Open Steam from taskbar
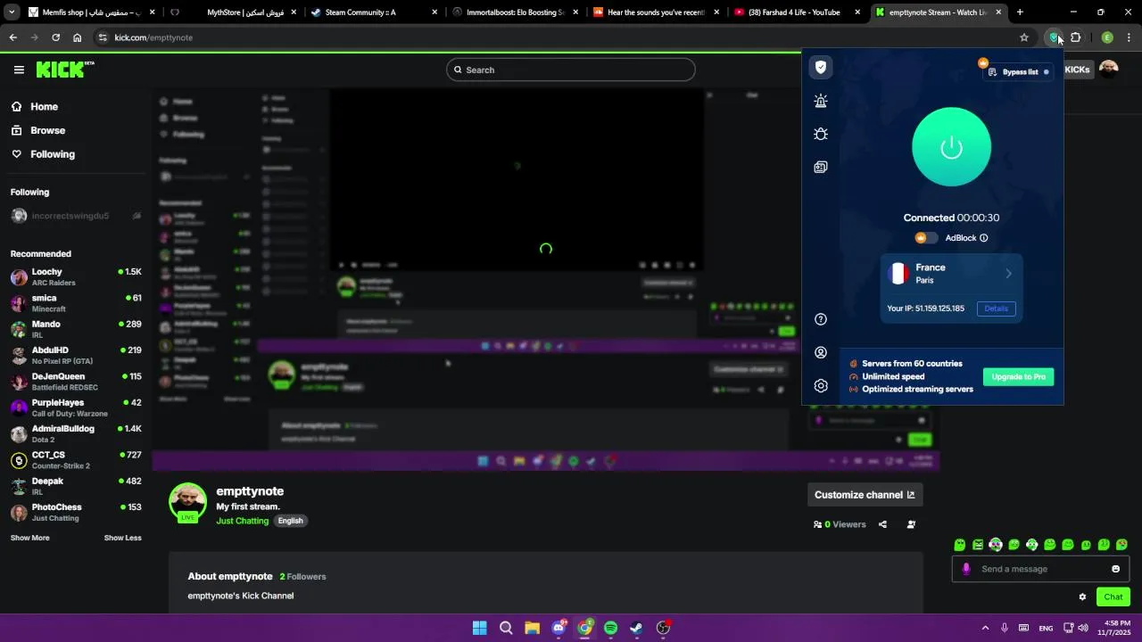This screenshot has width=1142, height=642. tap(636, 628)
